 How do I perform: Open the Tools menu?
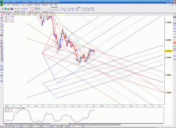click(51, 5)
